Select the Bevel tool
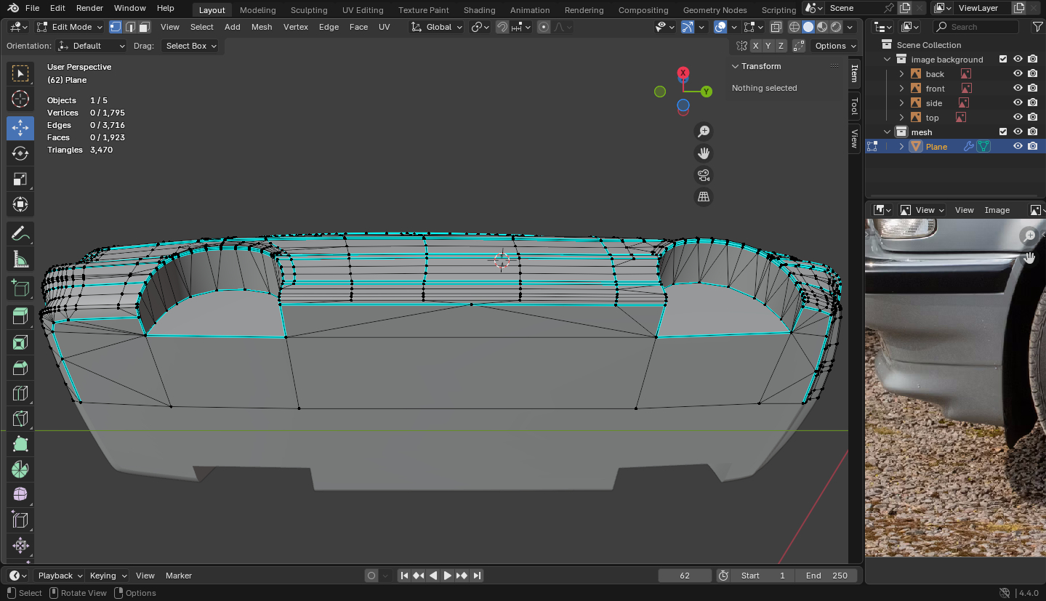 (x=20, y=368)
